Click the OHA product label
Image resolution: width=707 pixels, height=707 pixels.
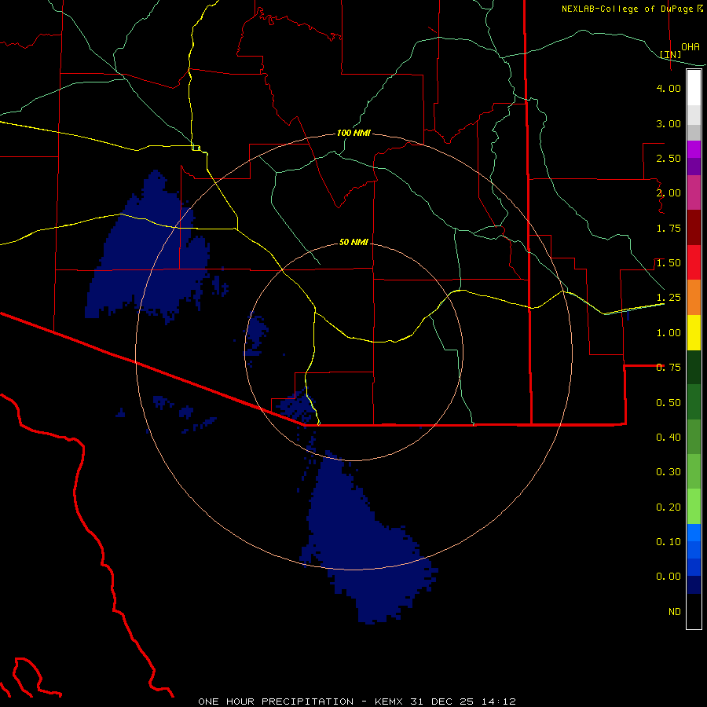coord(691,47)
